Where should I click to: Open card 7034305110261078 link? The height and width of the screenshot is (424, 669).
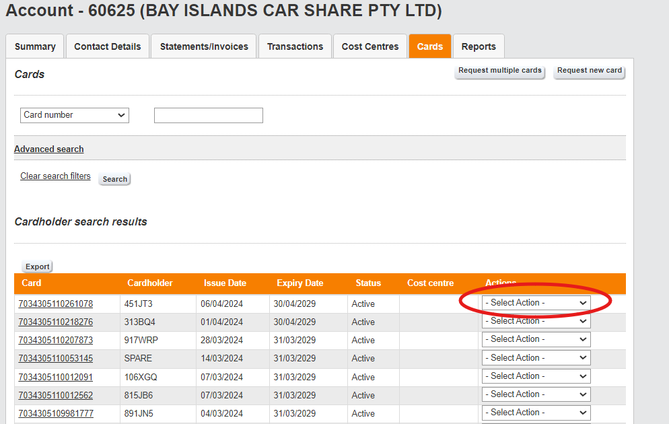(55, 304)
